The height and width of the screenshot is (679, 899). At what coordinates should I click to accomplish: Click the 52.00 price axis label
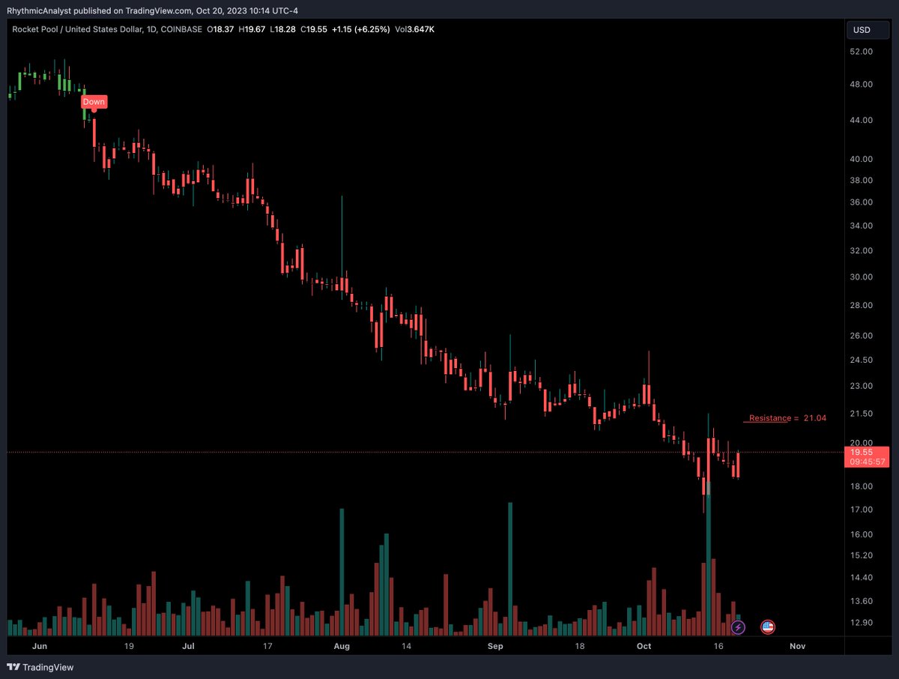(862, 52)
